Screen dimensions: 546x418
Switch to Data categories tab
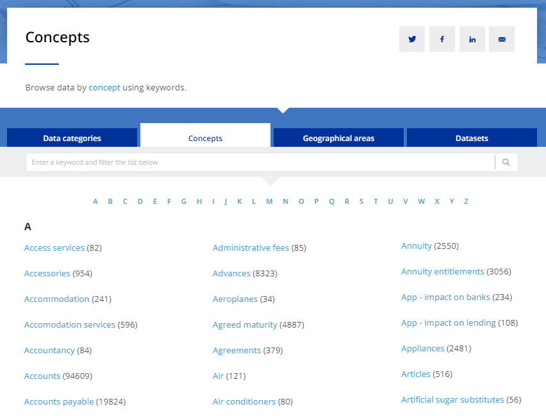click(x=72, y=138)
